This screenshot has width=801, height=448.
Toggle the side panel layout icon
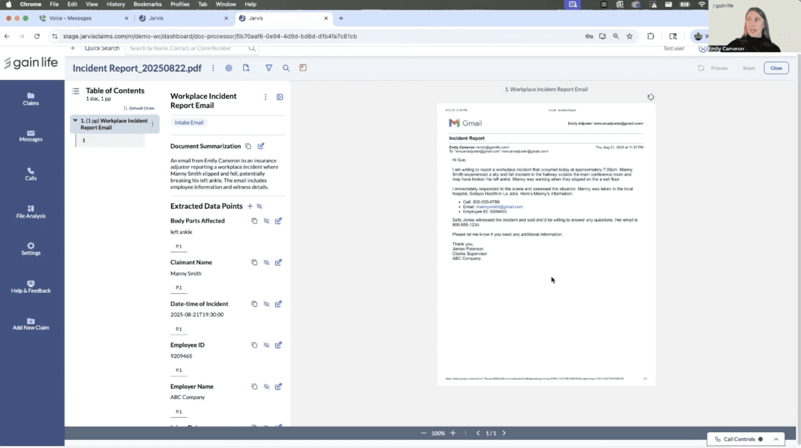click(279, 97)
